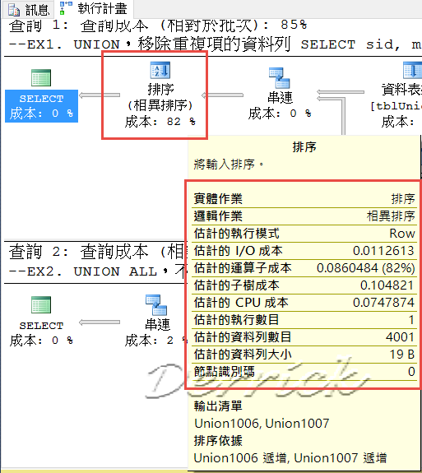
Task: Click the 實體作業 row in the tooltip
Action: pos(304,199)
